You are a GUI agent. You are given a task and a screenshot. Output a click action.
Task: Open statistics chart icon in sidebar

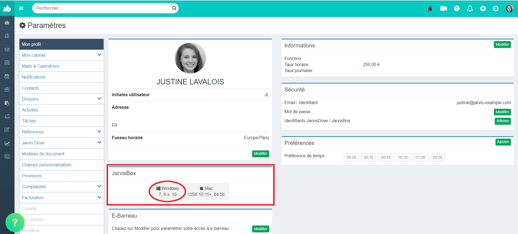tap(7, 143)
